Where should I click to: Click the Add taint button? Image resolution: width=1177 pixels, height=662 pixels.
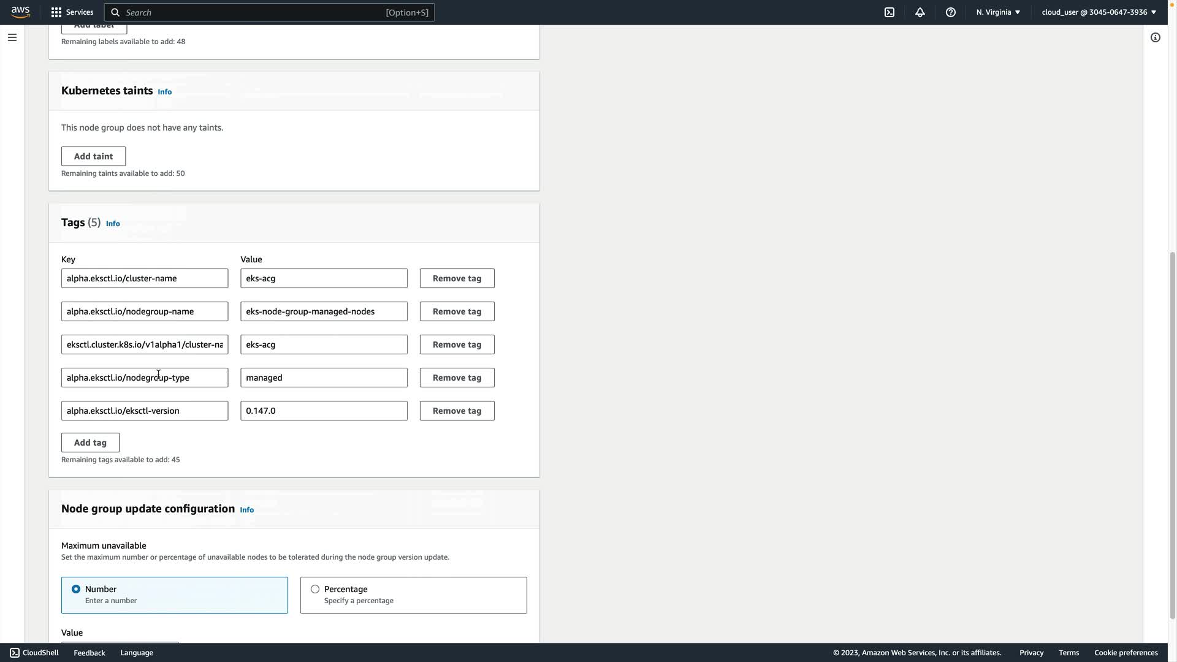(93, 156)
